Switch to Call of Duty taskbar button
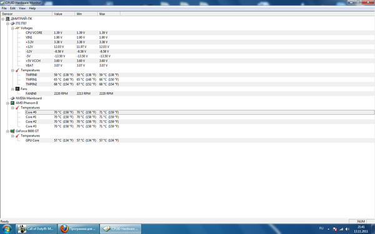 click(x=36, y=229)
